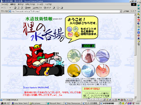Click the Refresh page toolbar icon
Screen dimensions: 141x105
(18, 8)
